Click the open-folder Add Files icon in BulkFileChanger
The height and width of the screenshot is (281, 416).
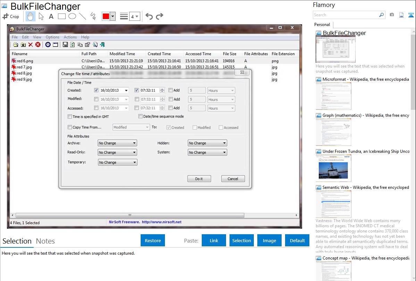coord(16,45)
